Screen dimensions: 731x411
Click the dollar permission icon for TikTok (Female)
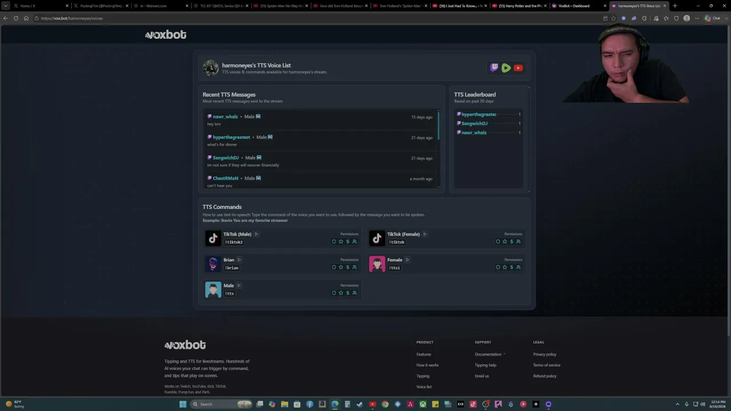coord(512,241)
